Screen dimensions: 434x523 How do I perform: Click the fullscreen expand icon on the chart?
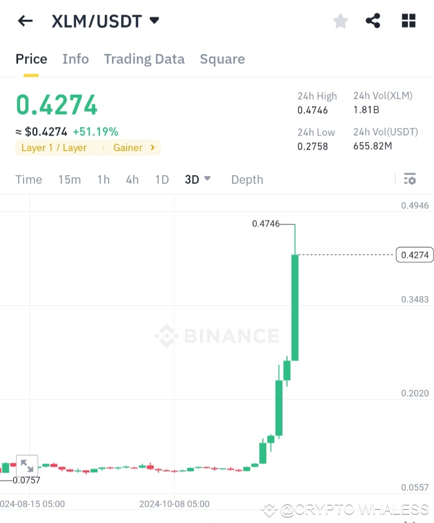click(x=27, y=466)
